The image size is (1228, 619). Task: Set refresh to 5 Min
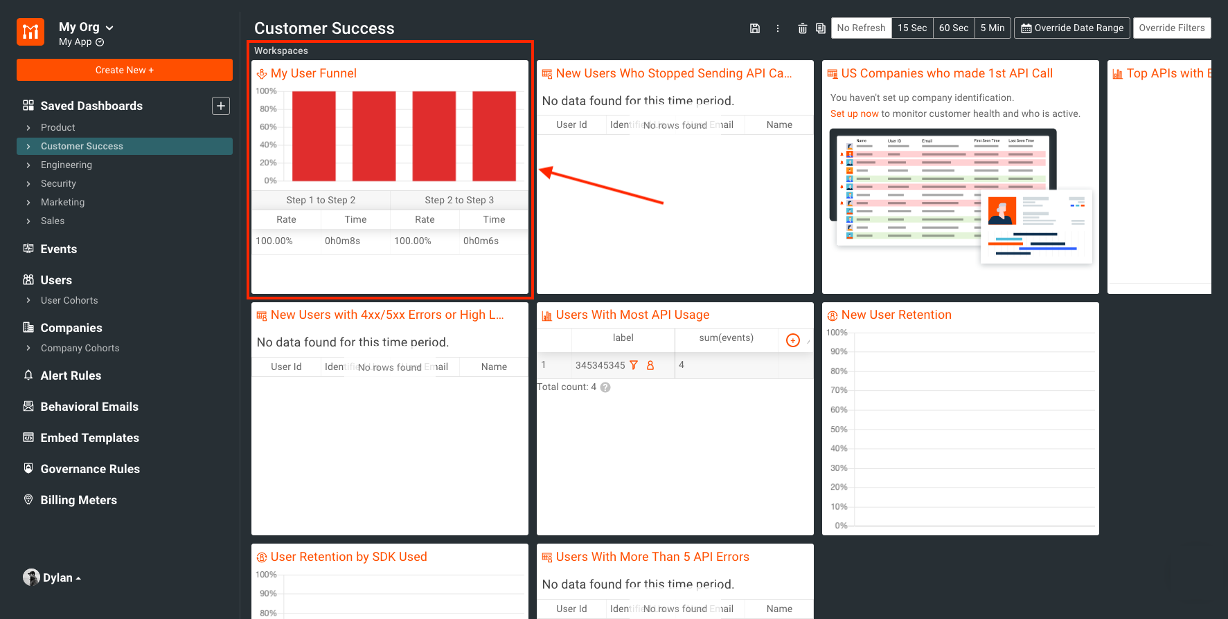993,28
